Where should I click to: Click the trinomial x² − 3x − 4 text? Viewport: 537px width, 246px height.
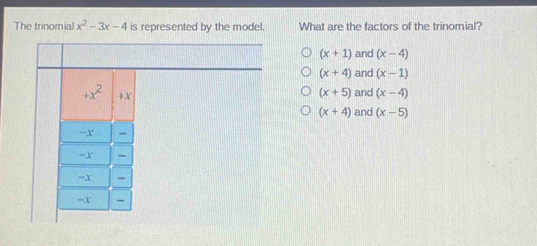103,26
